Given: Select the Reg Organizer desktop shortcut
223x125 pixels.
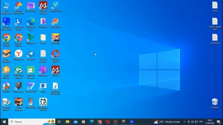Looking at the screenshot, I should tap(6, 56).
